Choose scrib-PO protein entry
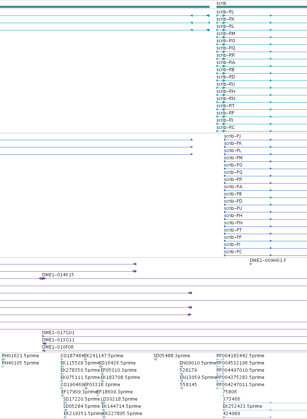This screenshot has height=419, width=307. (x=233, y=165)
